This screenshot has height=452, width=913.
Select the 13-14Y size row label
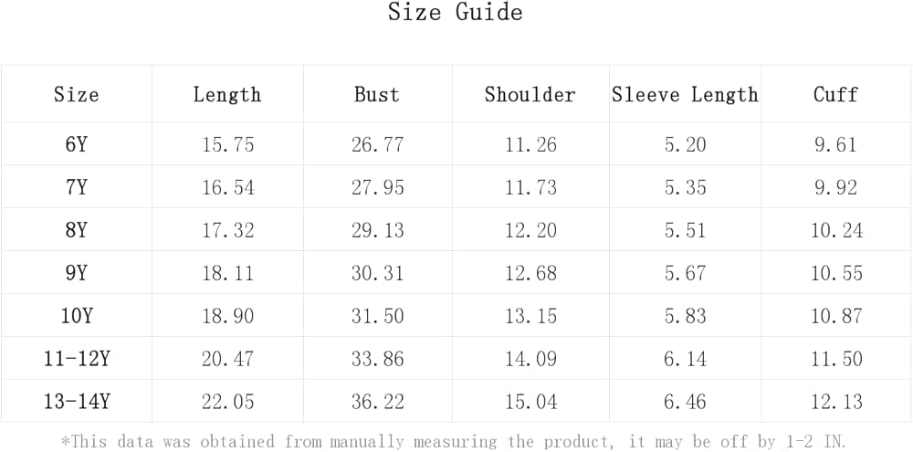(76, 402)
